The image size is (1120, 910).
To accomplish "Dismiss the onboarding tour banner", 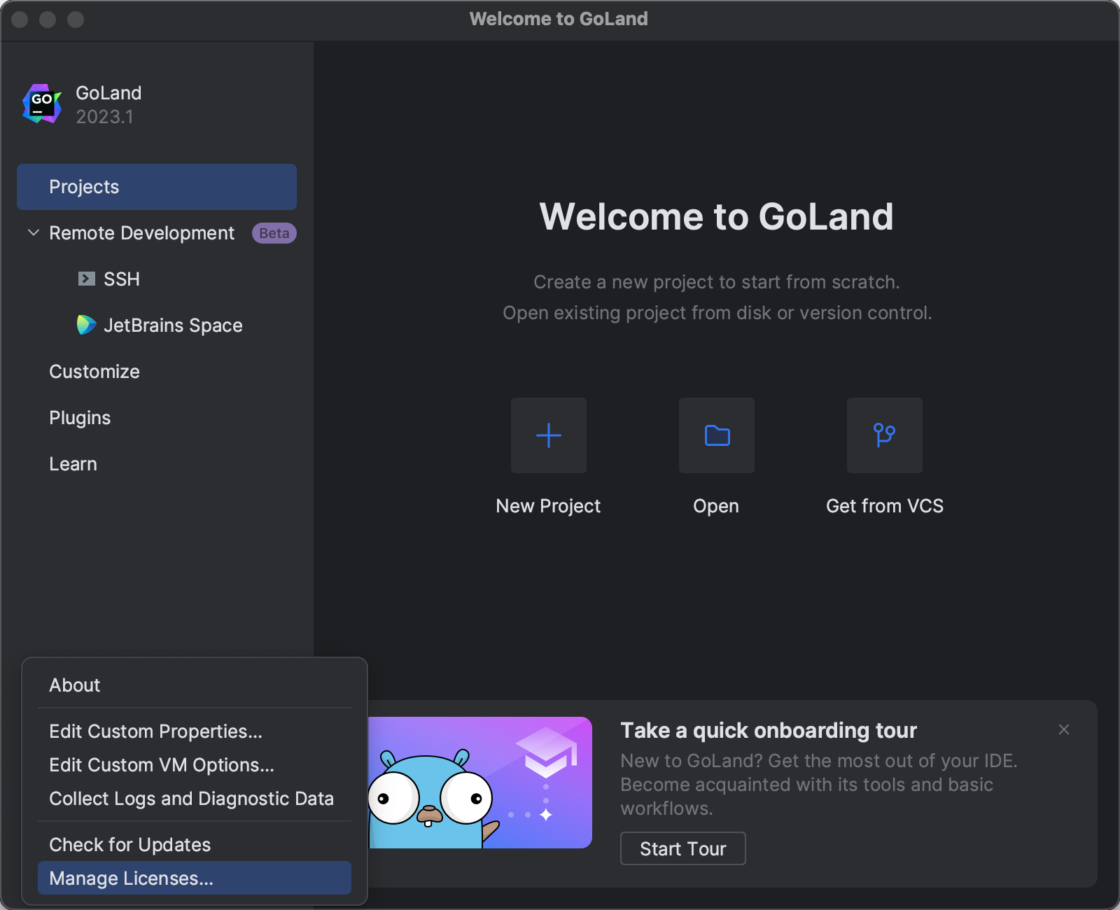I will tap(1064, 729).
